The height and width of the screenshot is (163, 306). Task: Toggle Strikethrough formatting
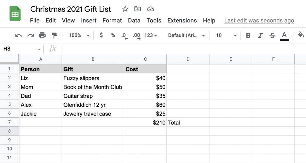(272, 36)
